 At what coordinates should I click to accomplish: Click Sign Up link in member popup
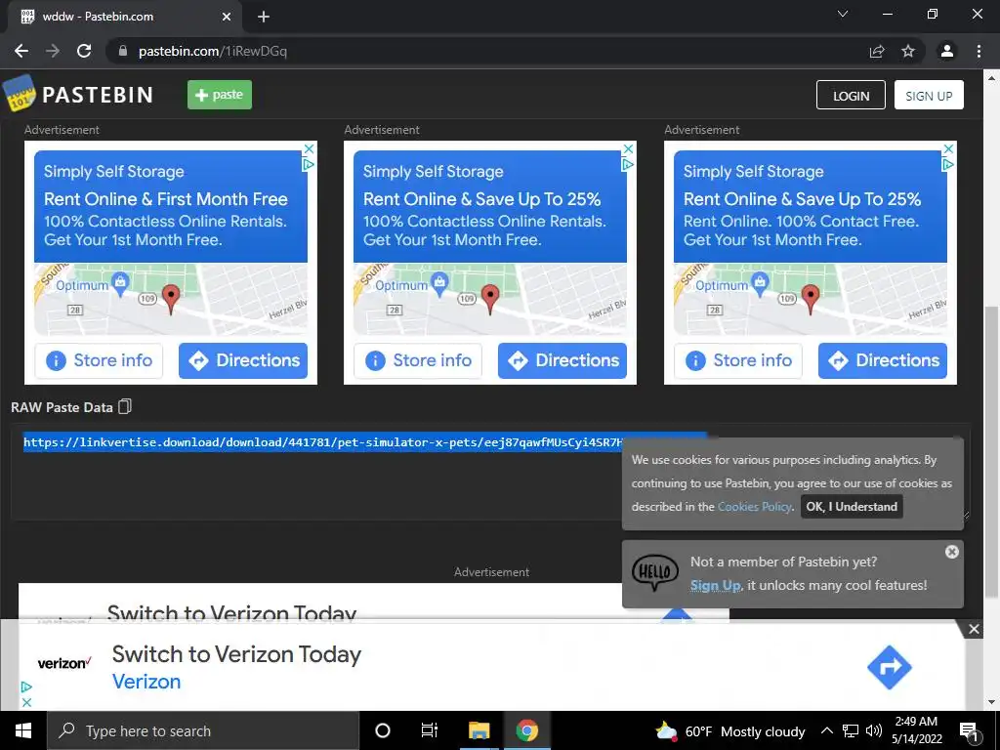[x=715, y=586]
